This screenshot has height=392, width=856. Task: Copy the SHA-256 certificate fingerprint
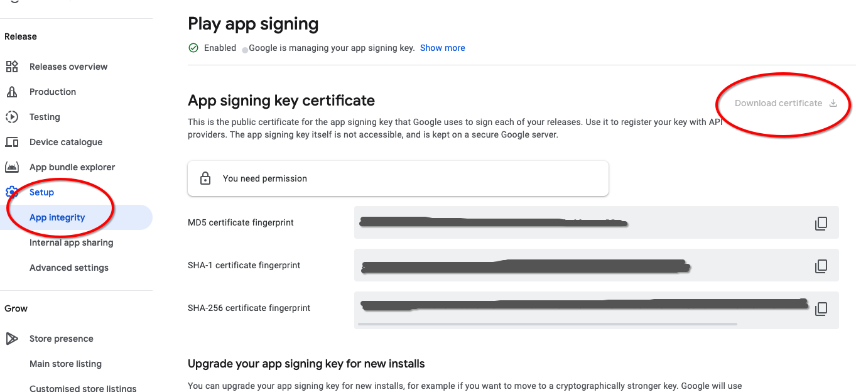click(x=821, y=308)
